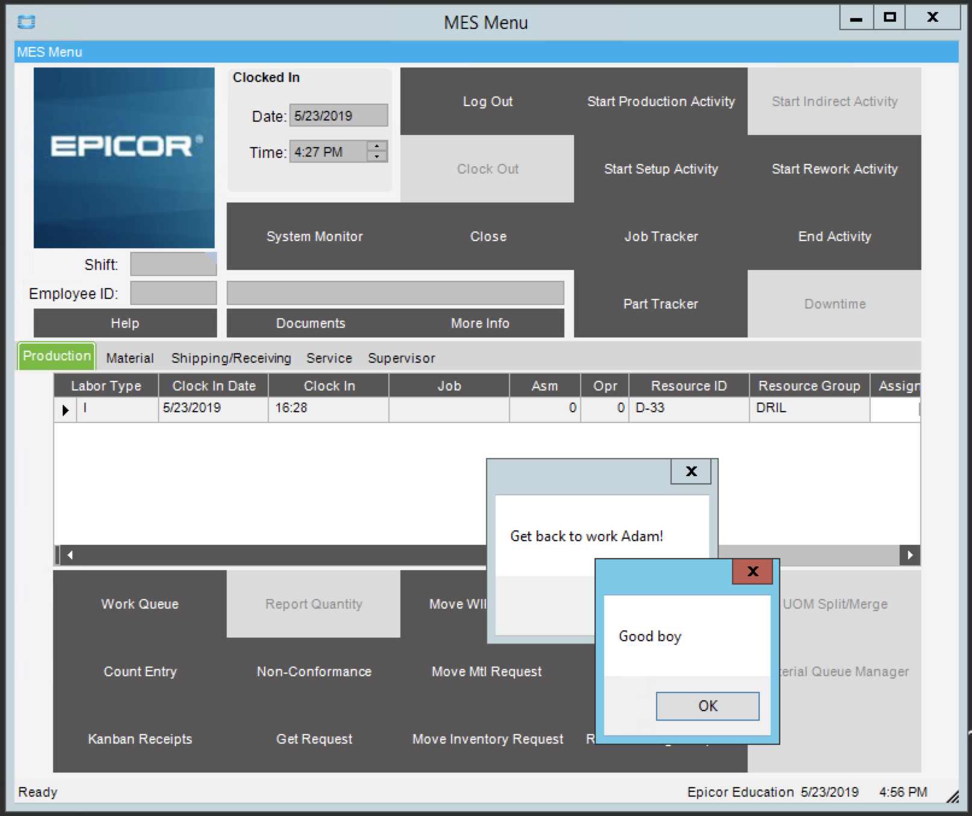Sort by Labor Type column header
Screen dimensions: 972x816
[106, 386]
